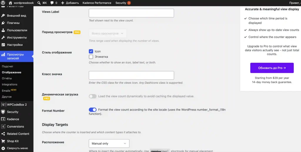Open the Kadence Performance toolbar menu
The image size is (301, 152).
[97, 3]
